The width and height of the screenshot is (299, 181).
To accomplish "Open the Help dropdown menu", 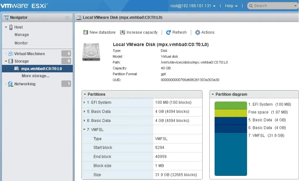I will pyautogui.click(x=231, y=6).
